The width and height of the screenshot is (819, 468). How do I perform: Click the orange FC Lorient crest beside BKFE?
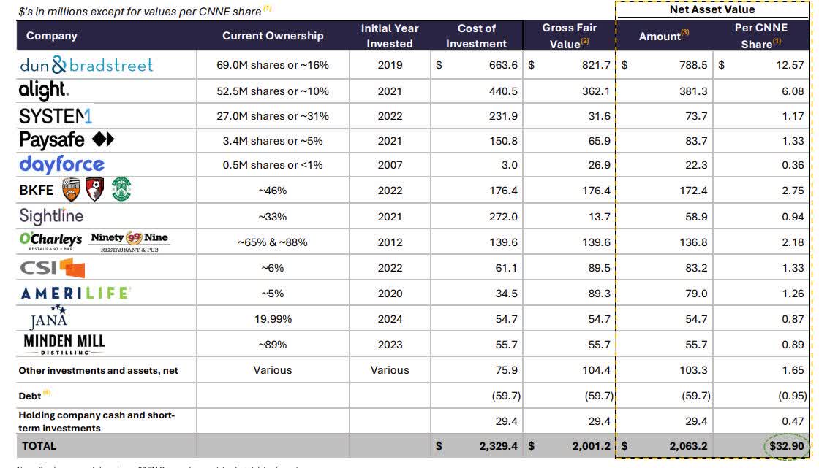[x=72, y=190]
